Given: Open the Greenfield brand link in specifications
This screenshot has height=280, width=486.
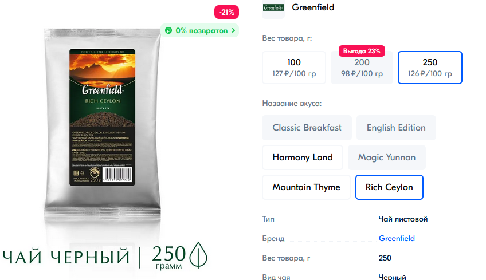Looking at the screenshot, I should point(397,239).
